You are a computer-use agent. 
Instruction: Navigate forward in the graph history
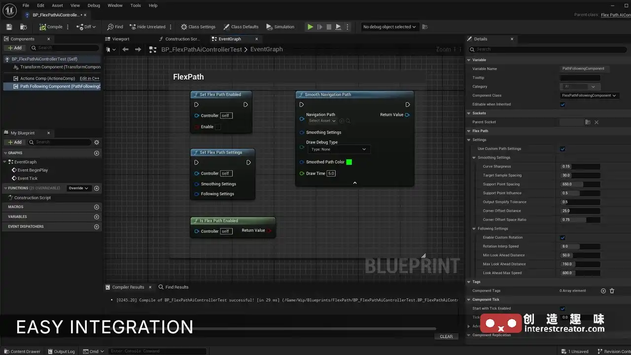[138, 49]
